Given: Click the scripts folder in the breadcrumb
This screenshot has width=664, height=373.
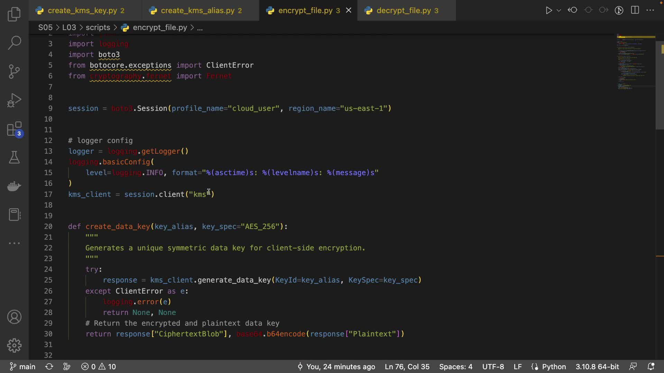Looking at the screenshot, I should coord(98,28).
